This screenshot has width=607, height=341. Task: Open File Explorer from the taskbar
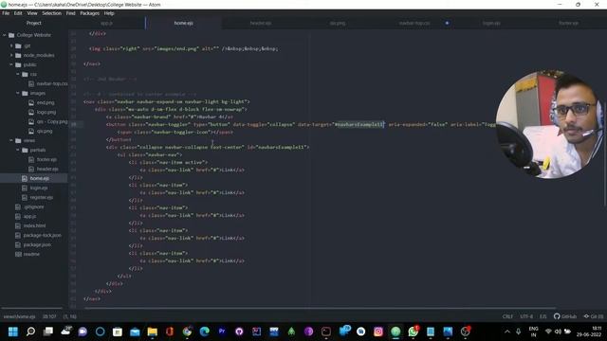(x=152, y=332)
